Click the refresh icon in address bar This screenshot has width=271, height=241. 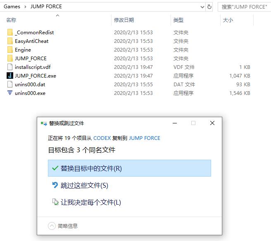[x=209, y=7]
